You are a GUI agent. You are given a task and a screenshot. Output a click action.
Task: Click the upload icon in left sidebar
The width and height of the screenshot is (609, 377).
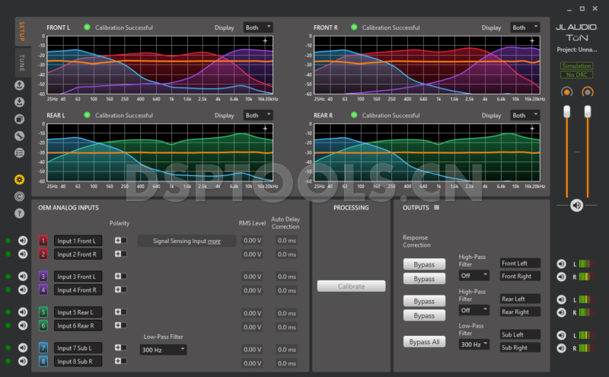click(19, 85)
